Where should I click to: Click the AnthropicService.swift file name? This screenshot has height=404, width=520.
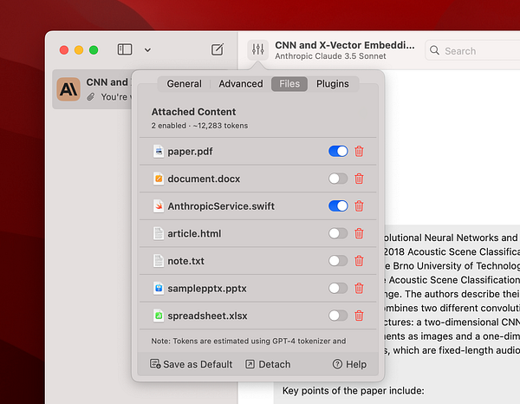(x=221, y=206)
